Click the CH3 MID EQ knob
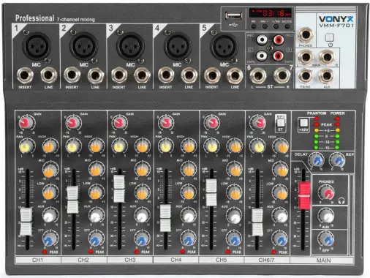 tap(143, 169)
